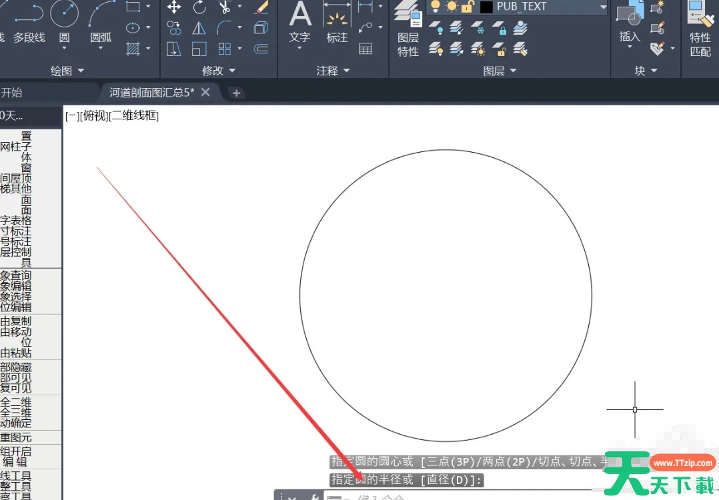Expand the 块 panel

[646, 71]
